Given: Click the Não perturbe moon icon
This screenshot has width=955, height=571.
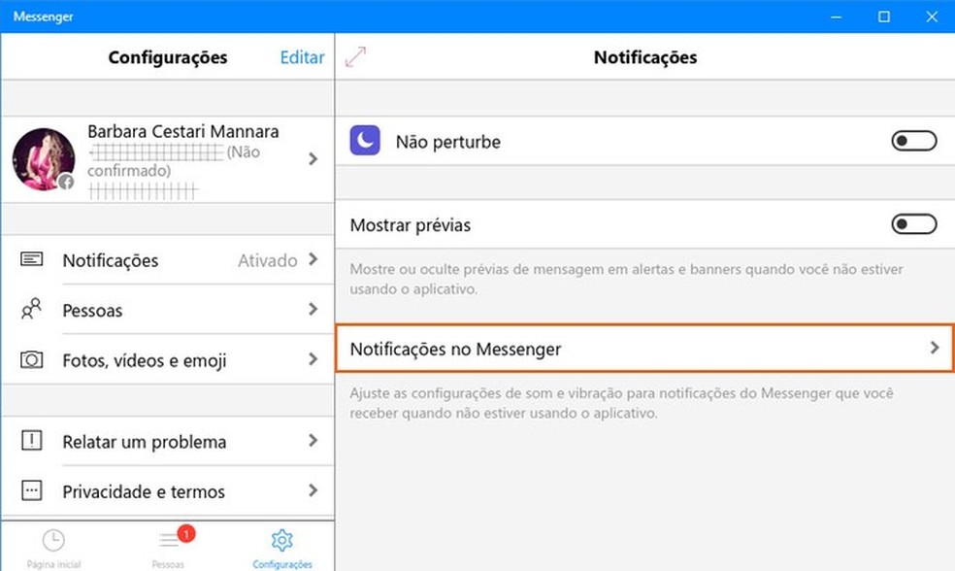Looking at the screenshot, I should [x=363, y=140].
